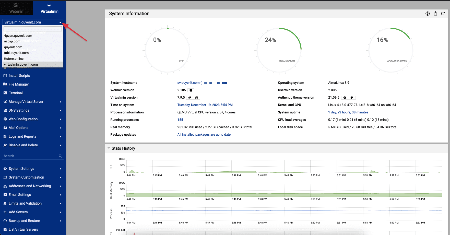Click the search magnifier icon in sidebar
Image resolution: width=450 pixels, height=235 pixels.
point(60,156)
